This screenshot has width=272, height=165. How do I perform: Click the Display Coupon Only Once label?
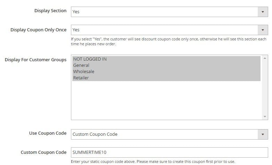coord(38,30)
